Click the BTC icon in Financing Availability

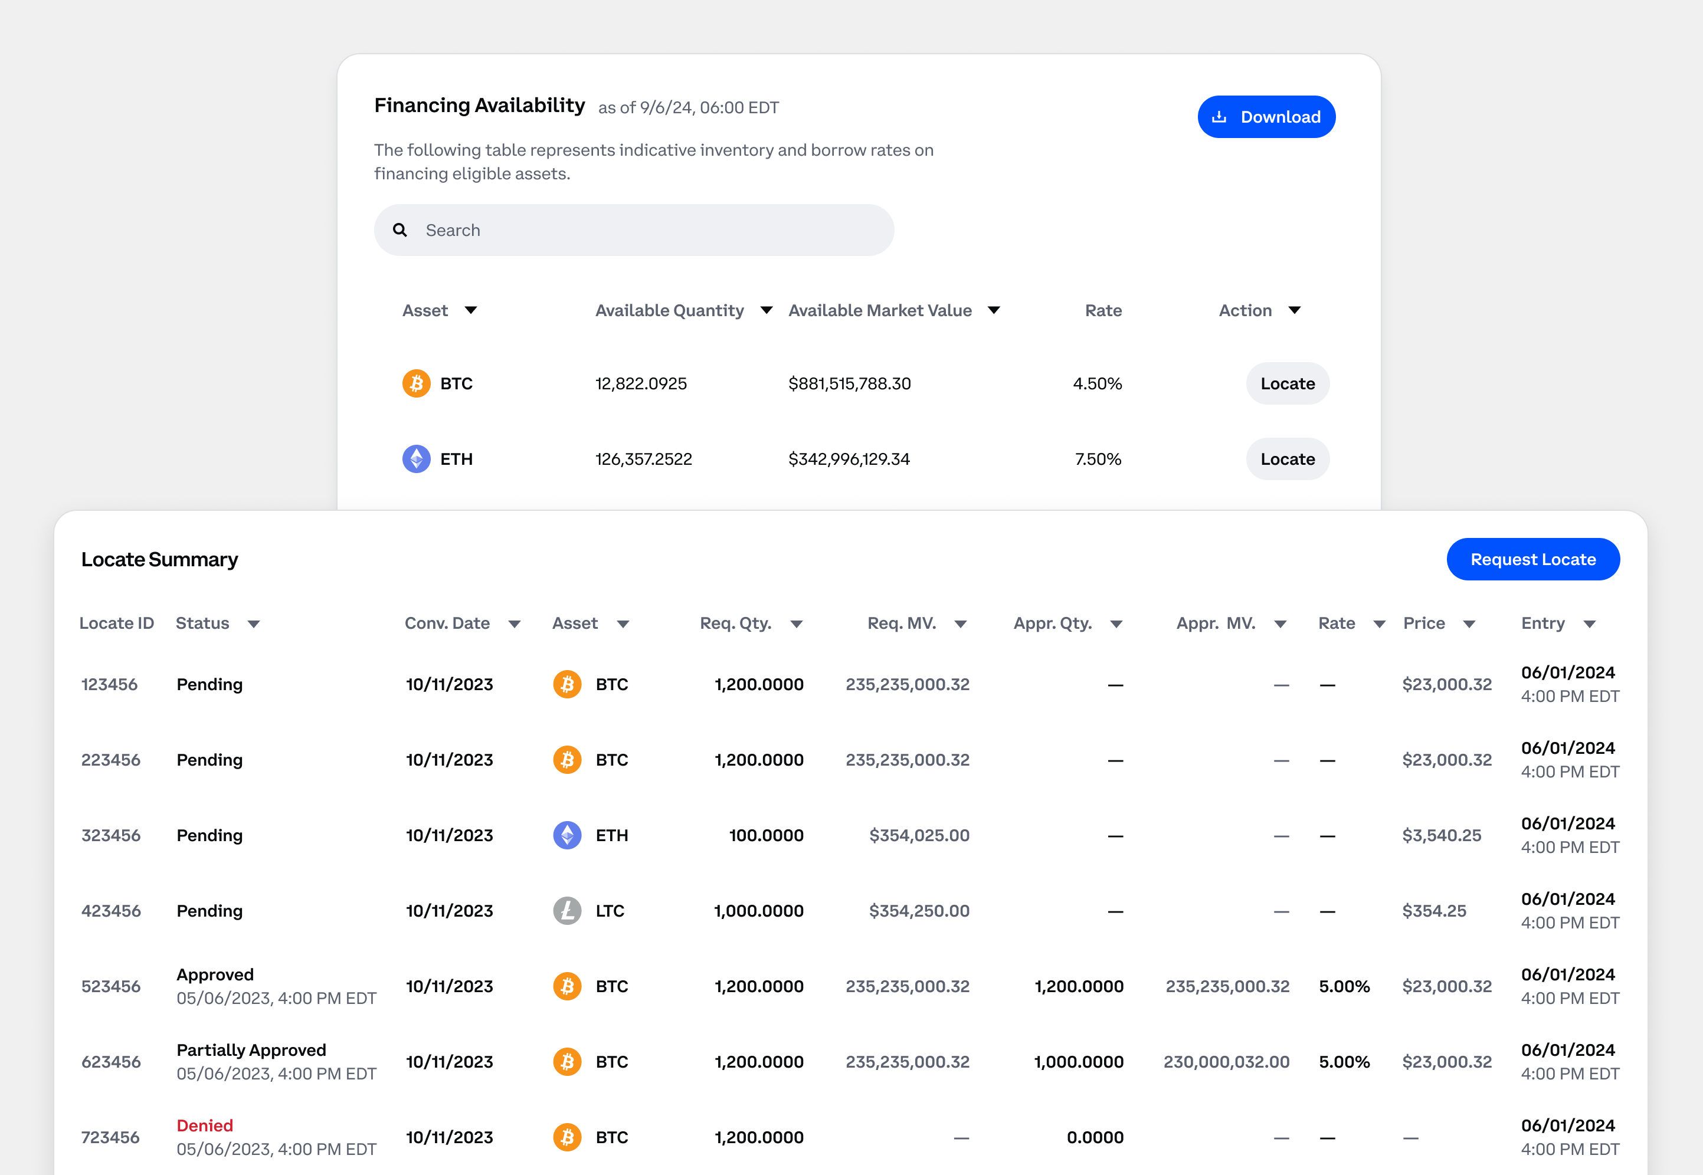(416, 383)
